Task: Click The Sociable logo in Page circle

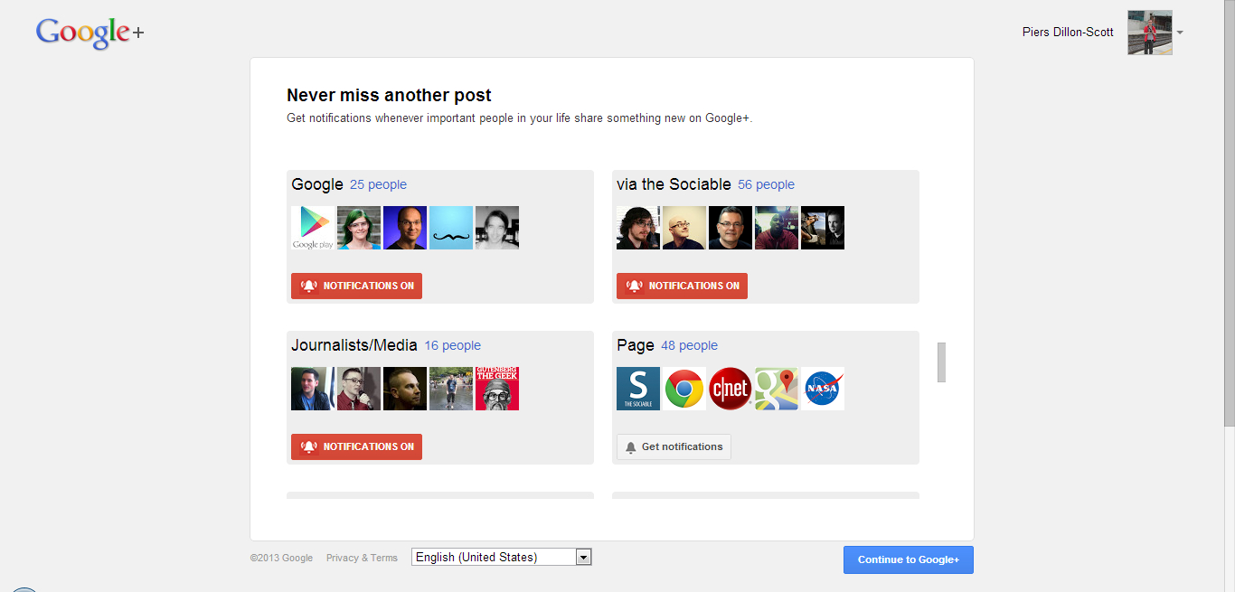Action: click(638, 389)
